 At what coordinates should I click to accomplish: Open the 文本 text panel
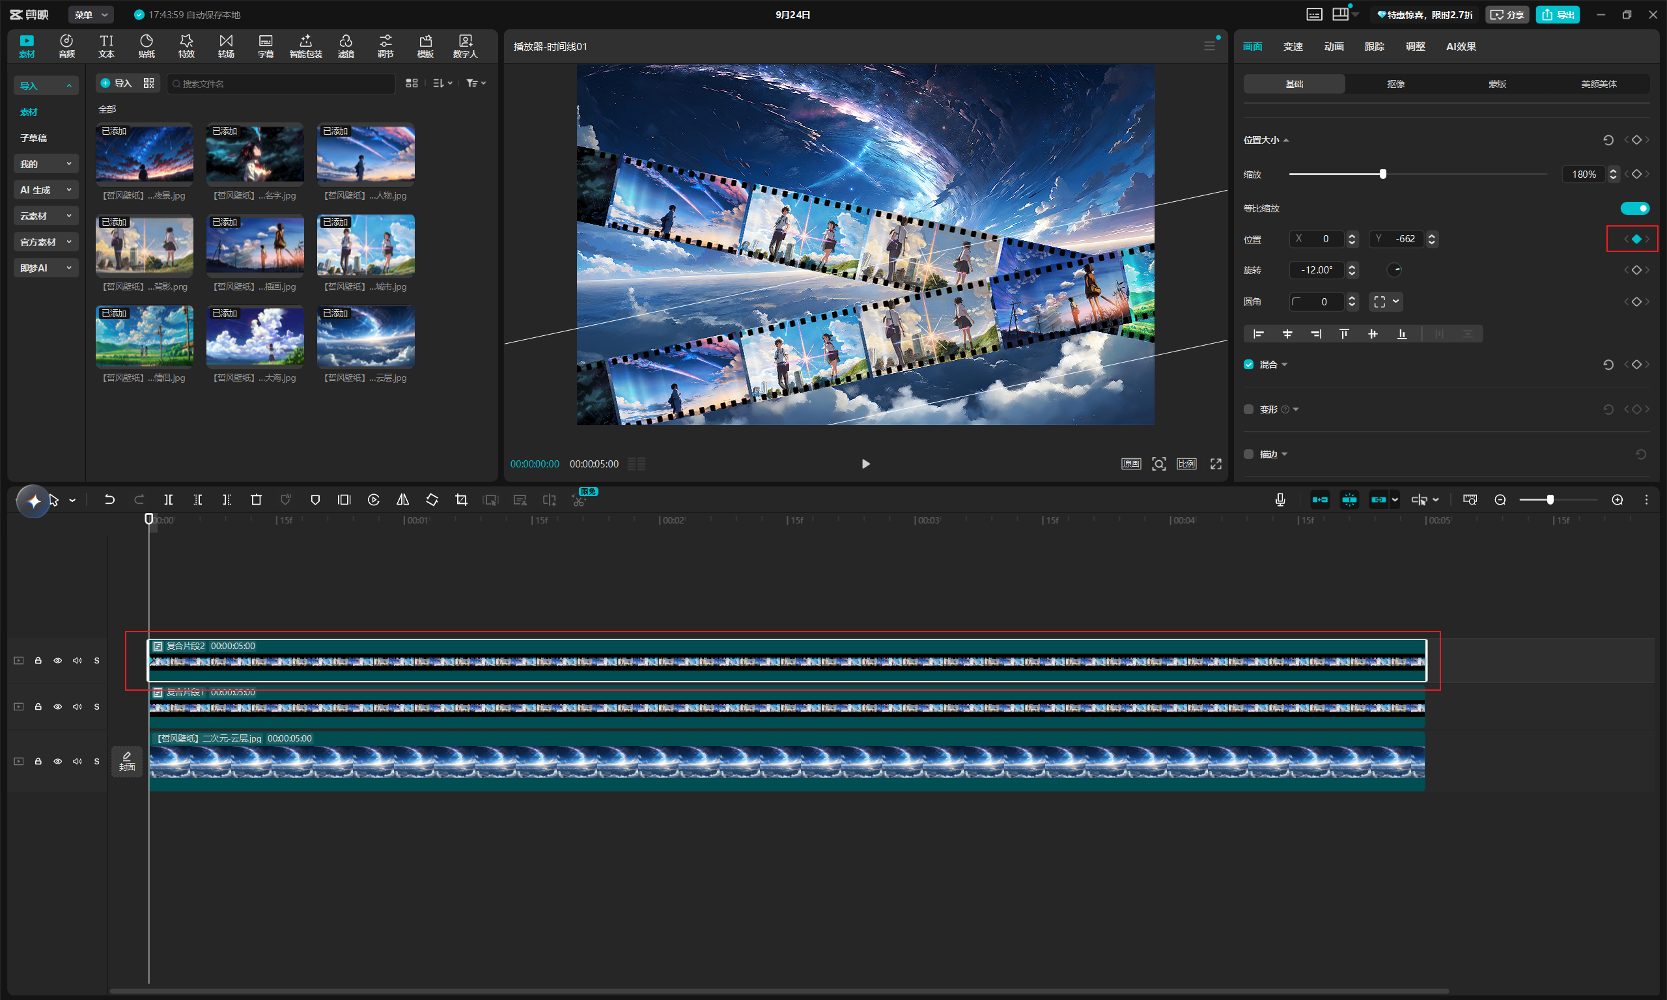106,46
